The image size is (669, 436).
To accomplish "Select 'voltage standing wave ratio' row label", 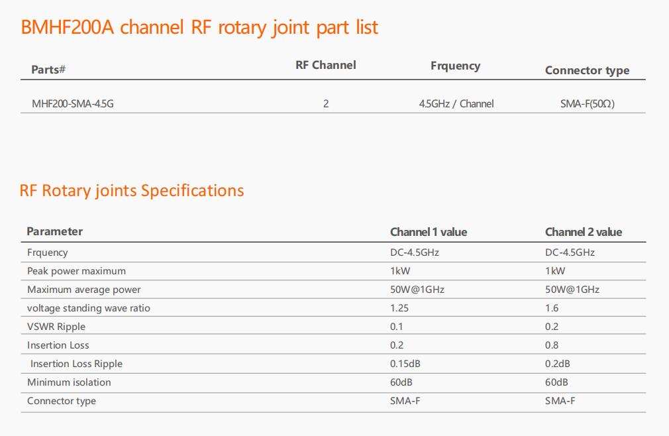I will point(88,308).
